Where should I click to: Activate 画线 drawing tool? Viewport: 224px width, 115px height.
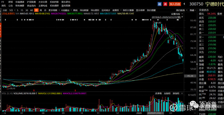pyautogui.click(x=75, y=10)
